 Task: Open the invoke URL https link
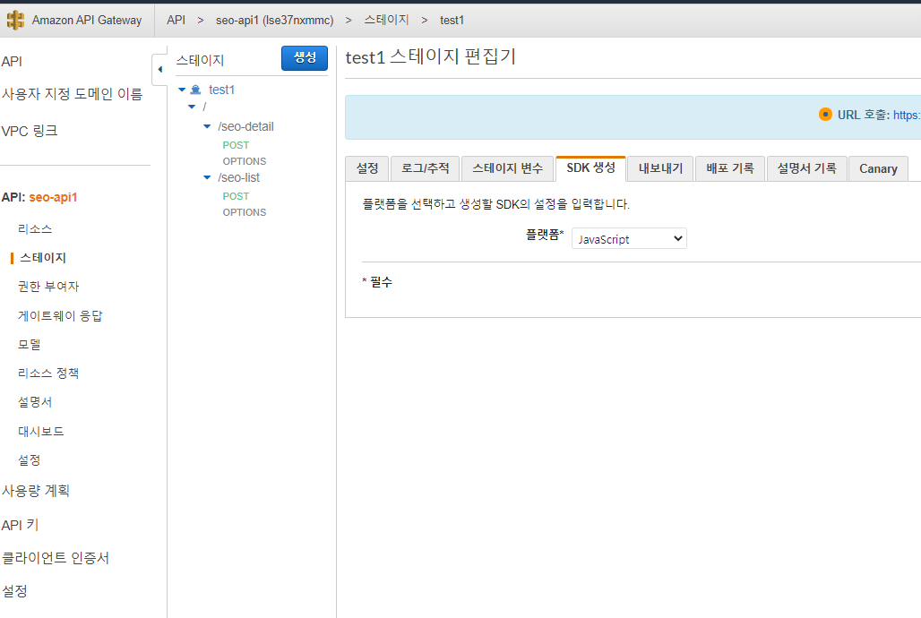click(x=908, y=114)
